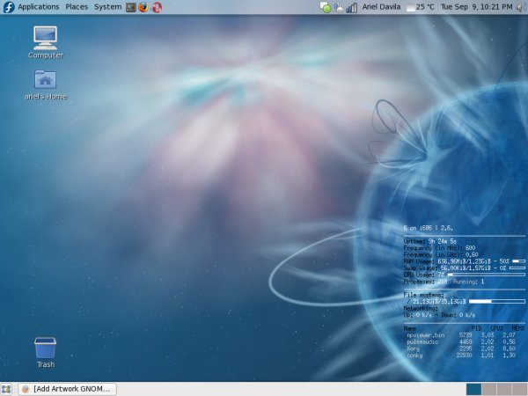Open the Ariel Davila user switcher
This screenshot has width=528, height=396.
pyautogui.click(x=381, y=7)
